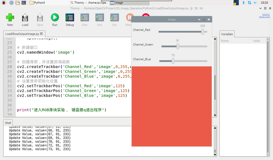Click the Thonny window chevron-down button
Screen dimensions: 273x160
pos(260,8)
